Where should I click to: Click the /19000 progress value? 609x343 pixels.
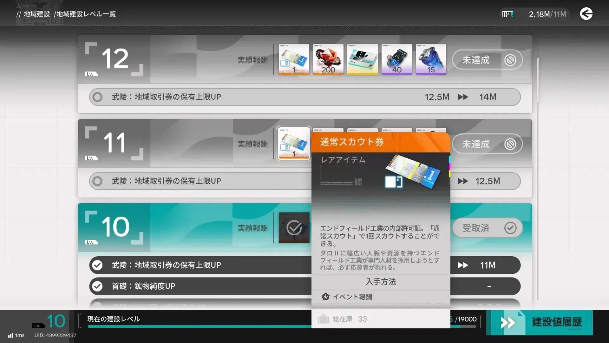pos(466,319)
